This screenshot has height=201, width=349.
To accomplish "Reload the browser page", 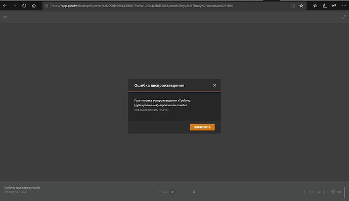I will [24, 6].
